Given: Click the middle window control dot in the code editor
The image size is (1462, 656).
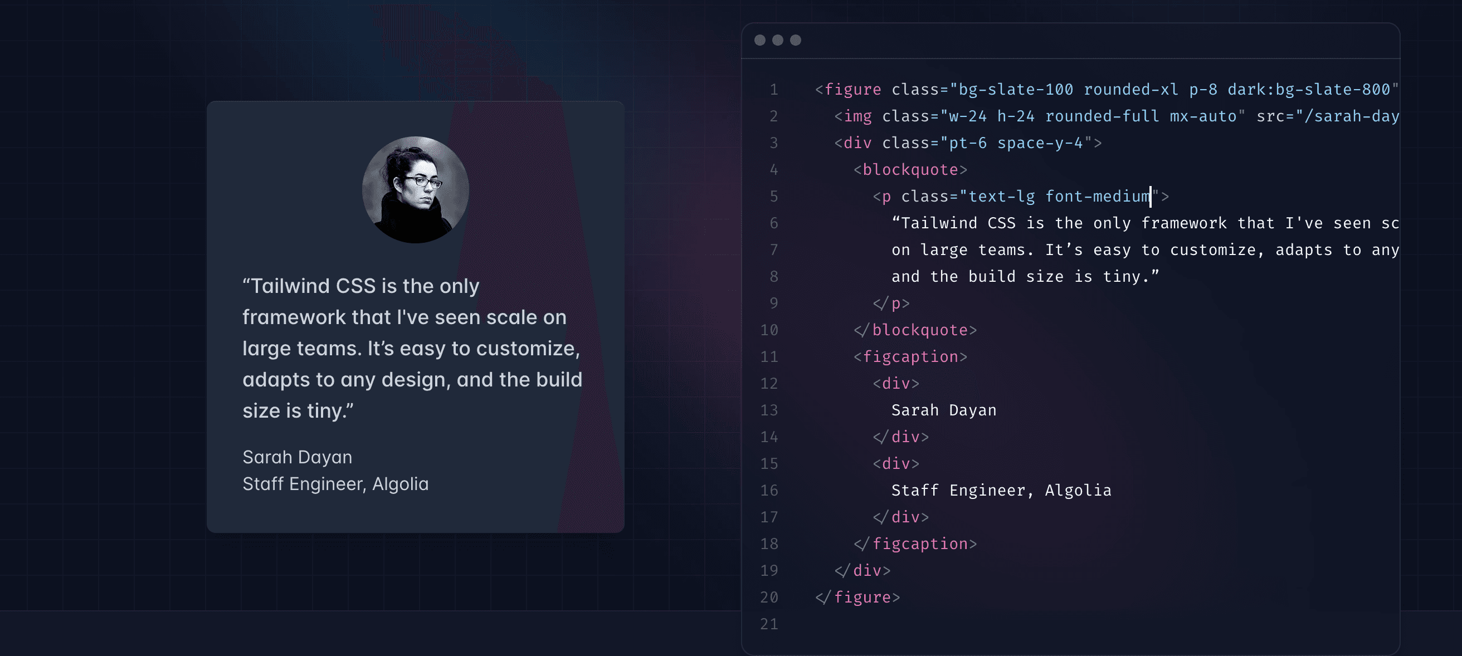Looking at the screenshot, I should [778, 40].
